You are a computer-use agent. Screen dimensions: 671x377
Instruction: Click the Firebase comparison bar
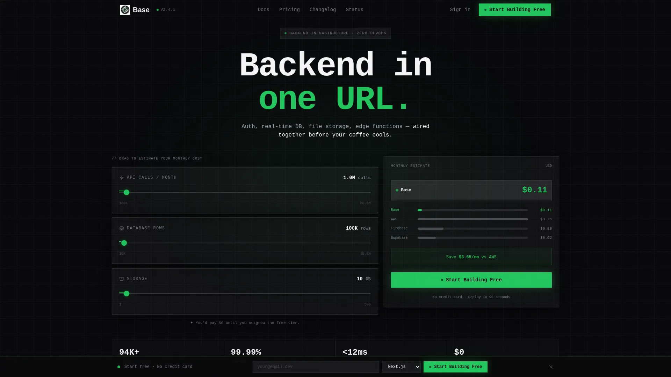472,229
